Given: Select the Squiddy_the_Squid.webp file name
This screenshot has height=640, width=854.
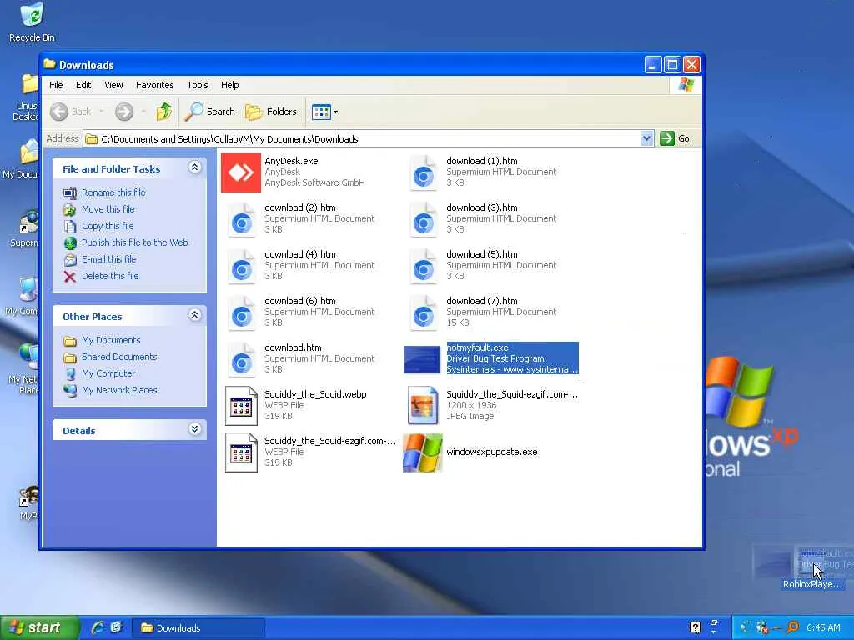Looking at the screenshot, I should [x=315, y=394].
